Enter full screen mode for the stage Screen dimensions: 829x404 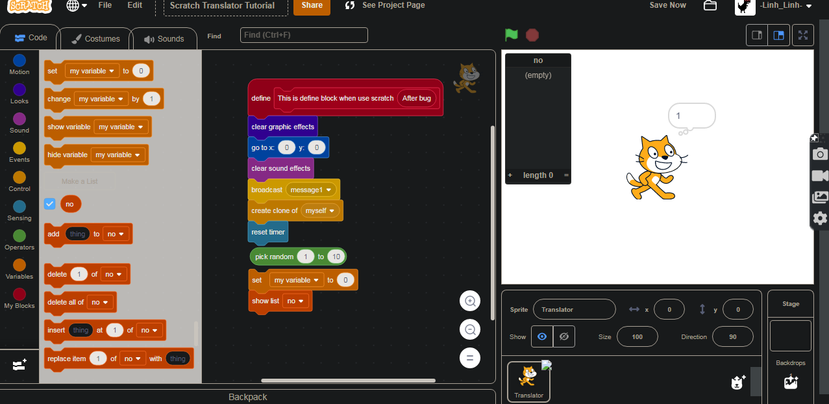tap(802, 35)
